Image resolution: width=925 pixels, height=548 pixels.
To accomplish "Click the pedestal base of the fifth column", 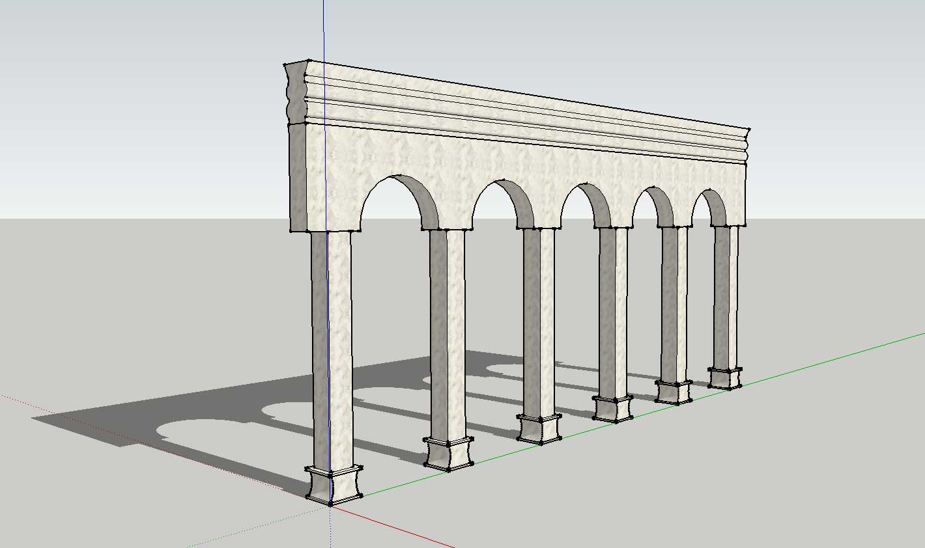I will [674, 392].
